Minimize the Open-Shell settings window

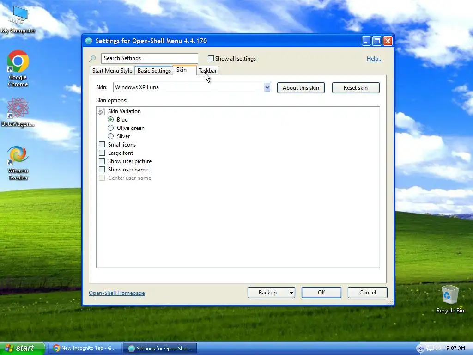click(x=366, y=41)
